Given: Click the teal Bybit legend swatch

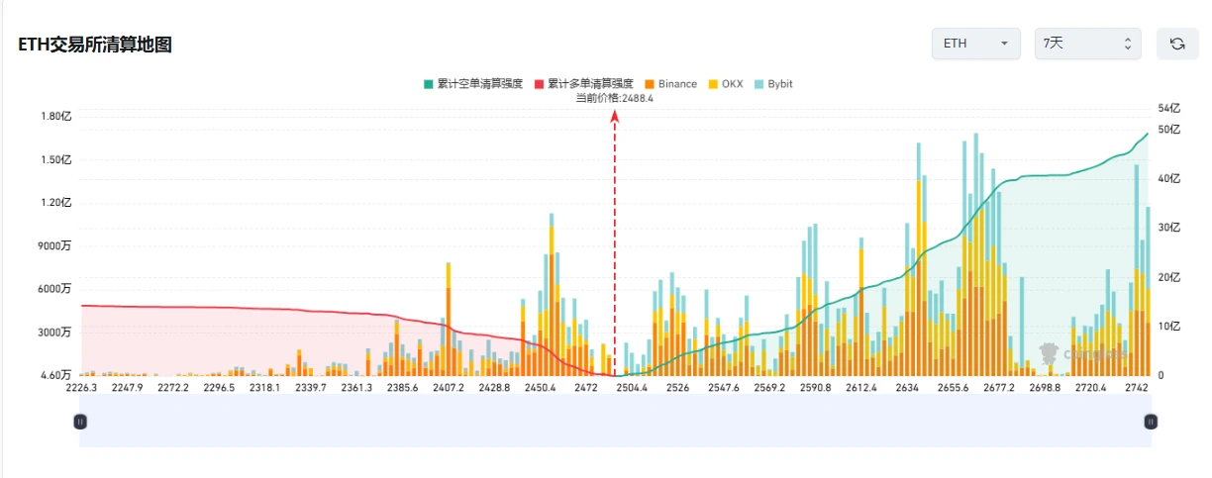Looking at the screenshot, I should click(x=758, y=84).
